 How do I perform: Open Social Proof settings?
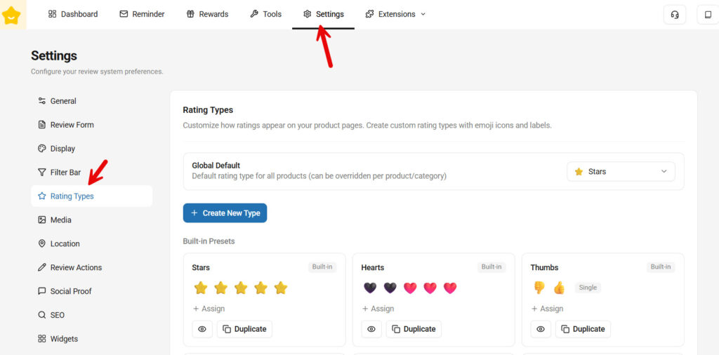(x=92, y=291)
